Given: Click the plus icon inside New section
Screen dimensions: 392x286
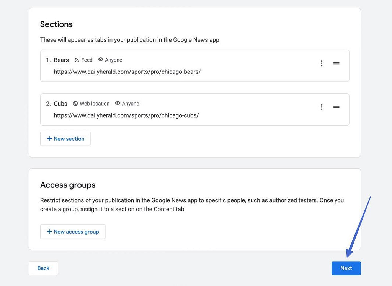Looking at the screenshot, I should point(50,139).
